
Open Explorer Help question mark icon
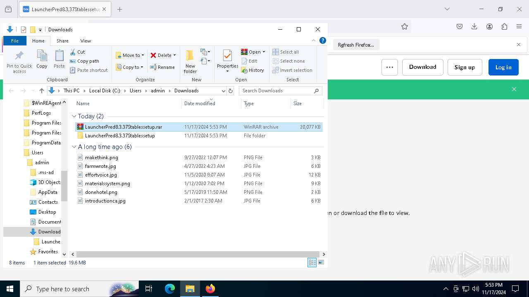(x=323, y=40)
